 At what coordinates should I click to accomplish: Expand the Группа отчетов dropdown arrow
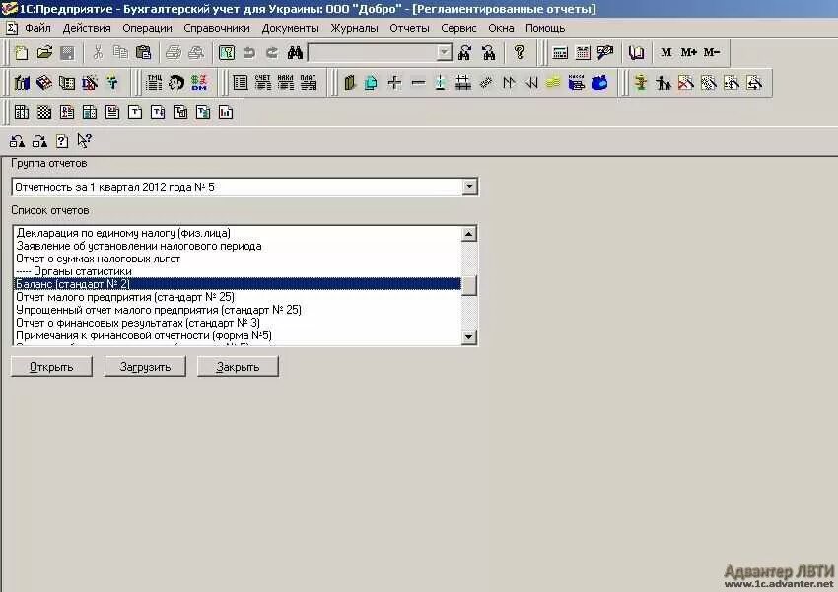pos(468,187)
